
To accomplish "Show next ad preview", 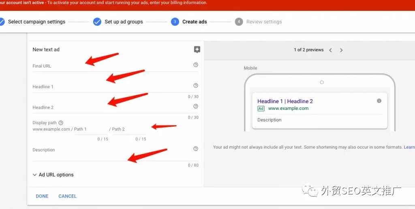I will coord(341,50).
